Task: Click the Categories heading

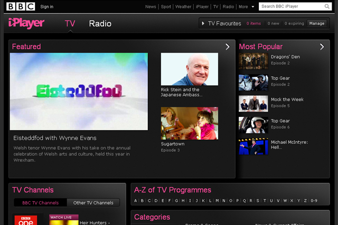Action: click(x=152, y=217)
